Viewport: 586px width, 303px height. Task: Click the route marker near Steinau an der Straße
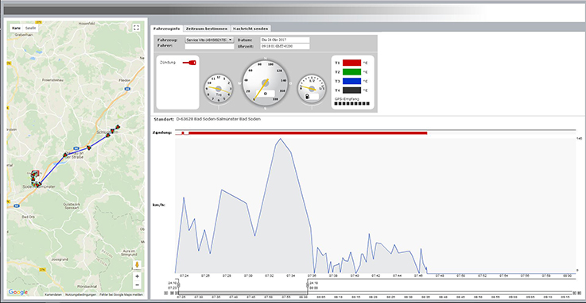point(65,155)
